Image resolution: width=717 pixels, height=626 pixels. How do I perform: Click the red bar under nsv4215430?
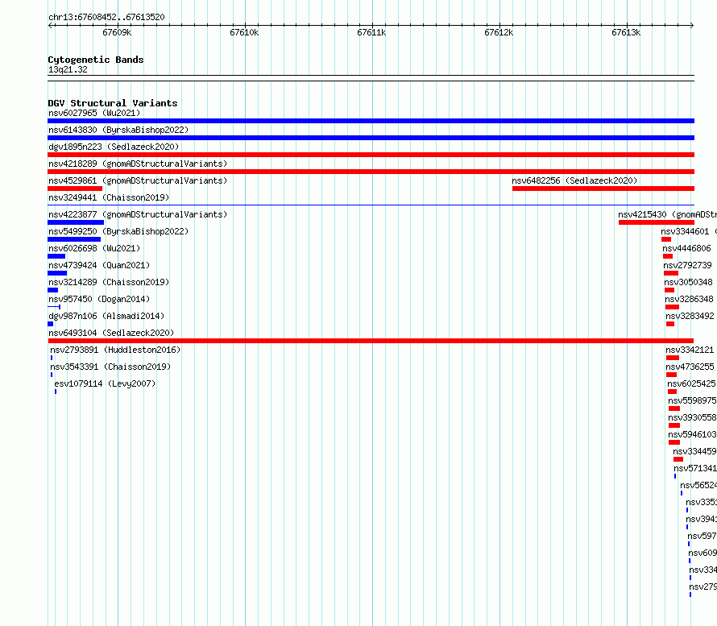[657, 222]
